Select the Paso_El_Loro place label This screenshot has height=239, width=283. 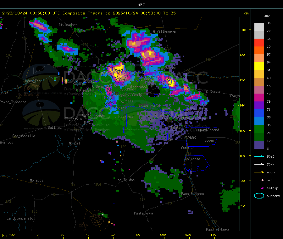point(217,230)
